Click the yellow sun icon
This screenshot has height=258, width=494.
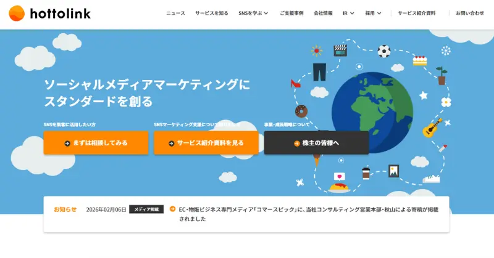coord(316,50)
